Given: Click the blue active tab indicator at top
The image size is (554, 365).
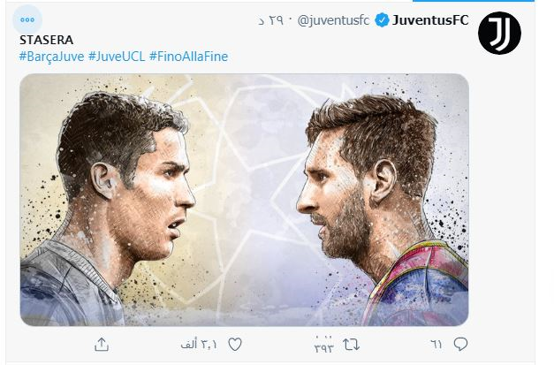Looking at the screenshot, I should click(474, 1).
